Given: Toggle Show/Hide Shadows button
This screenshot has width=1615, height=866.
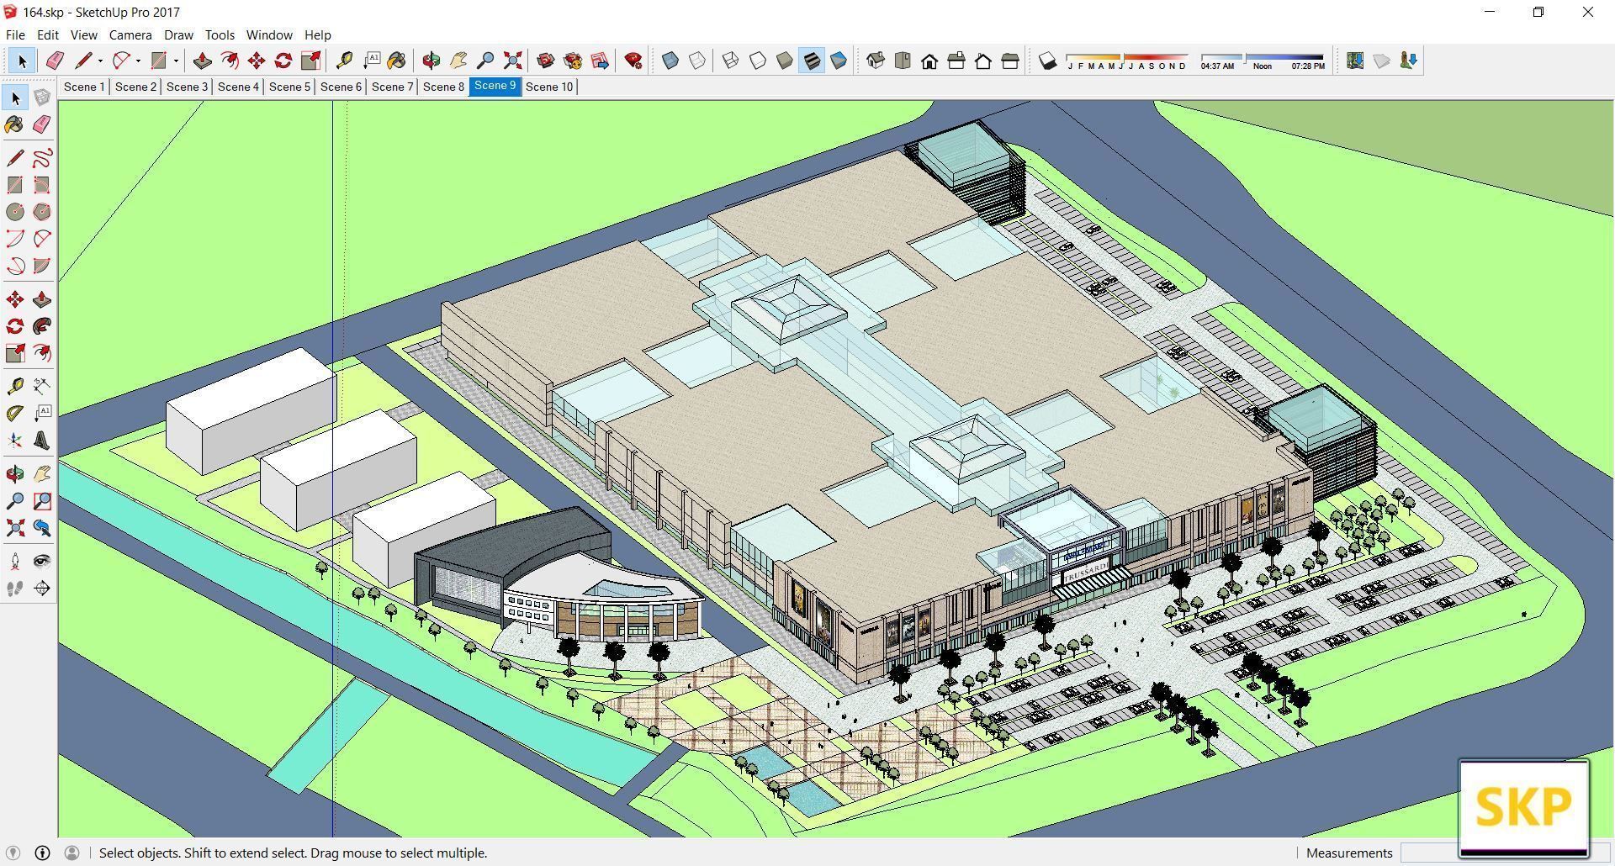Looking at the screenshot, I should coord(1047,61).
